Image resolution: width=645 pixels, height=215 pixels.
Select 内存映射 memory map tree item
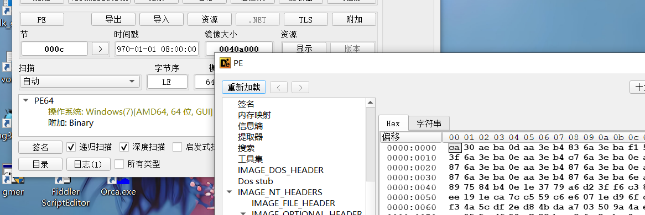254,115
